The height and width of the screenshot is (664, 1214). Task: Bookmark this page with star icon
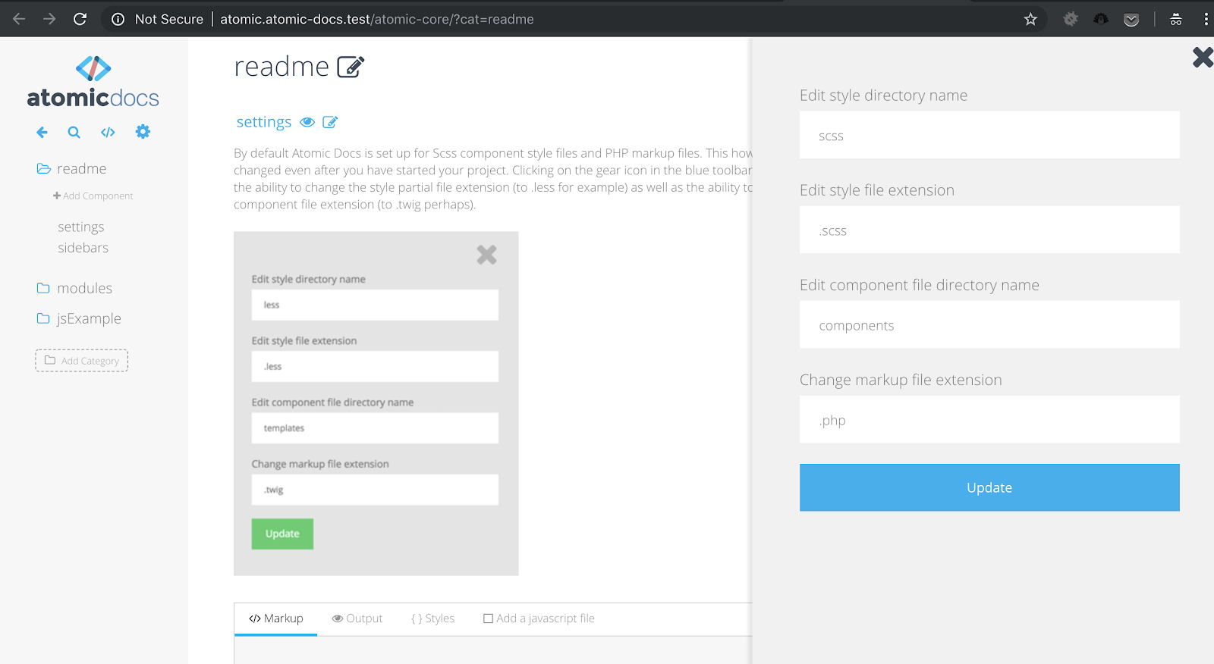coord(1030,19)
